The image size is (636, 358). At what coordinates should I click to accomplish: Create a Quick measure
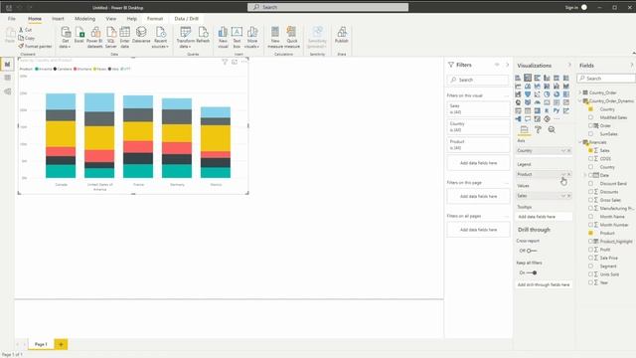point(292,38)
